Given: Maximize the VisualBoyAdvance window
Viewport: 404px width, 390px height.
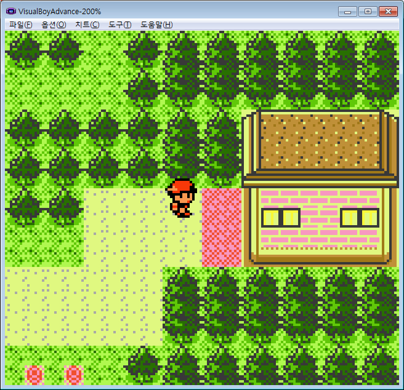Looking at the screenshot, I should click(368, 12).
